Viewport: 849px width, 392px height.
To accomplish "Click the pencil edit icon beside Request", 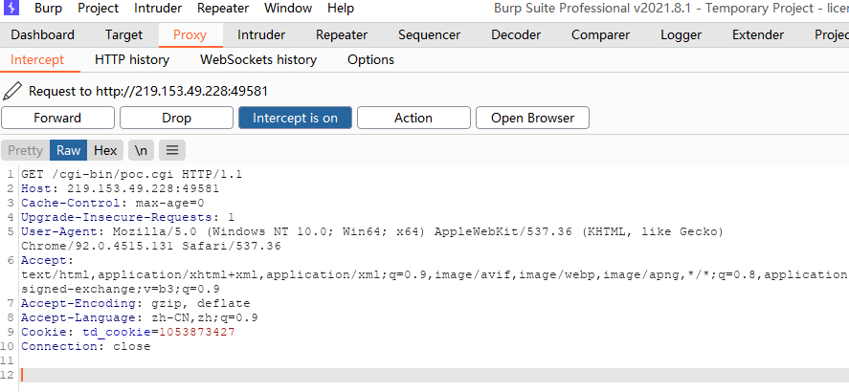I will tap(12, 91).
